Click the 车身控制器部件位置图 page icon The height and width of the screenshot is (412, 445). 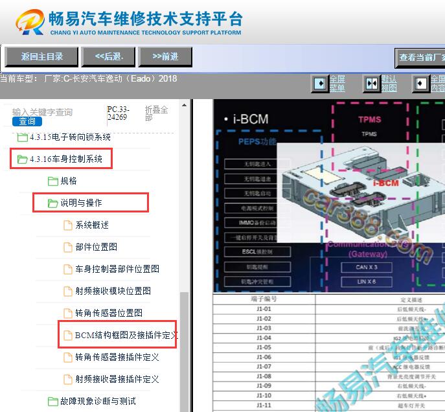point(67,269)
